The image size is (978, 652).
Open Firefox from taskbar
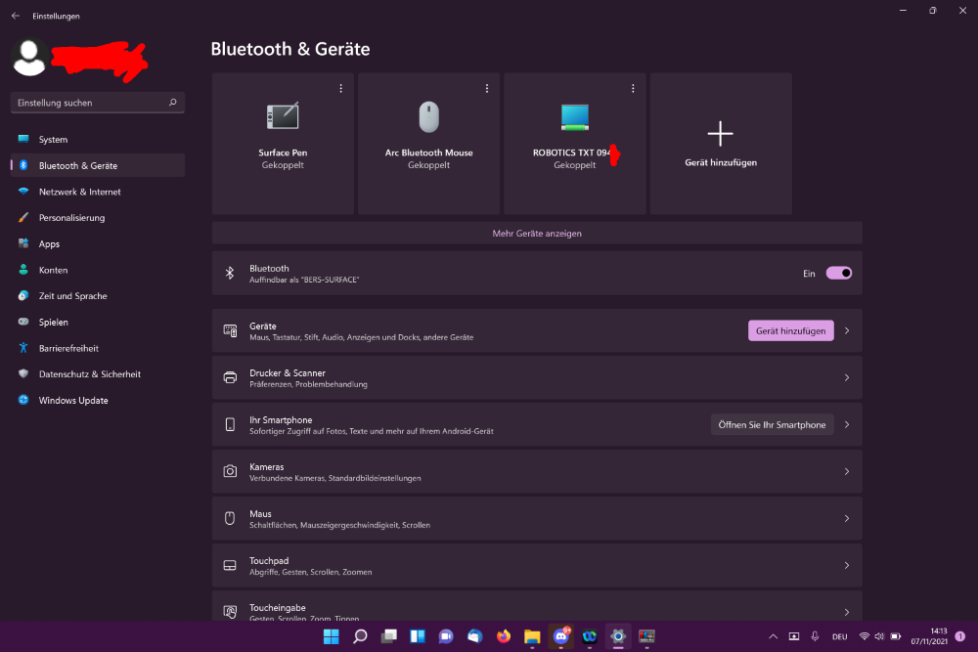coord(504,636)
